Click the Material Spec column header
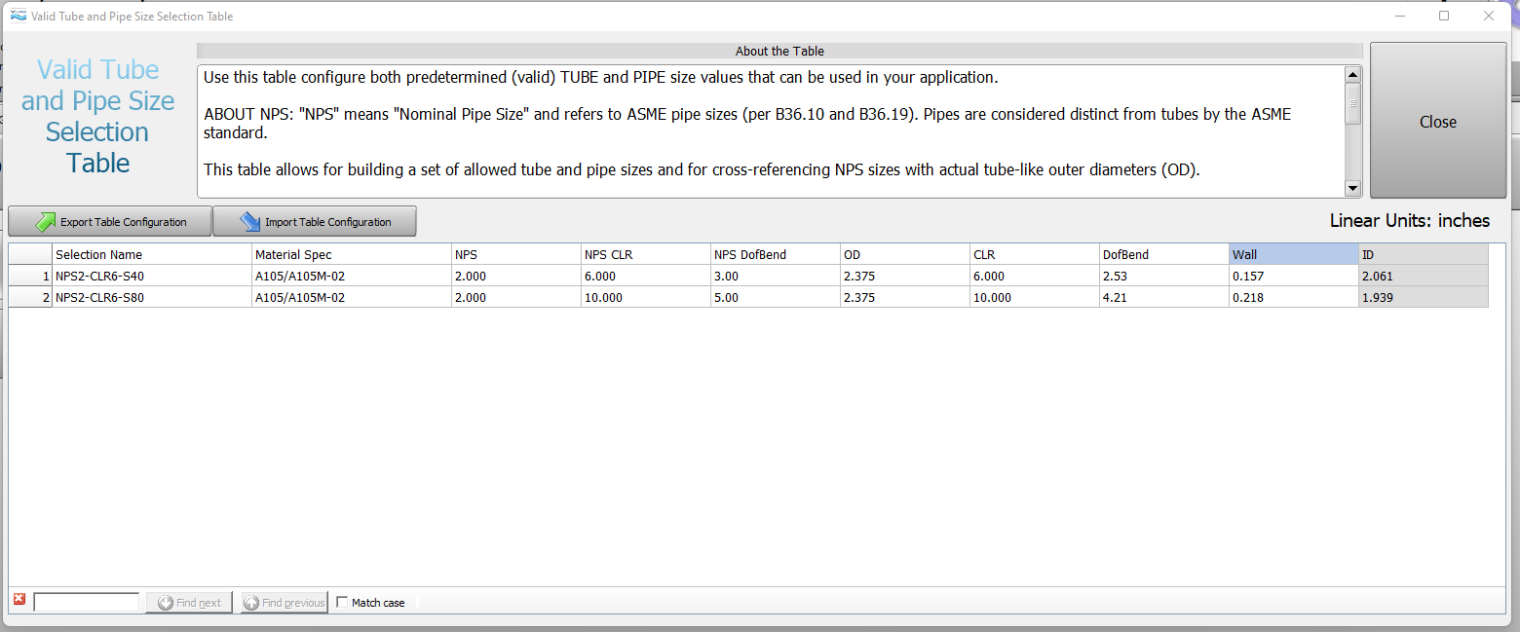The image size is (1520, 632). [351, 254]
